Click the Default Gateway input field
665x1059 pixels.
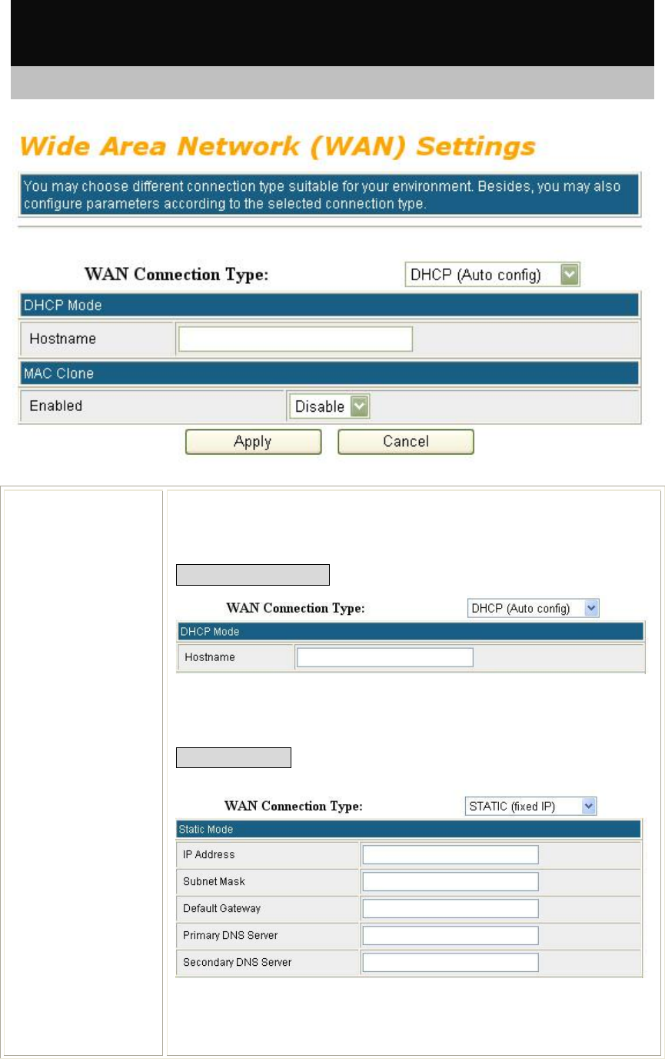[451, 908]
